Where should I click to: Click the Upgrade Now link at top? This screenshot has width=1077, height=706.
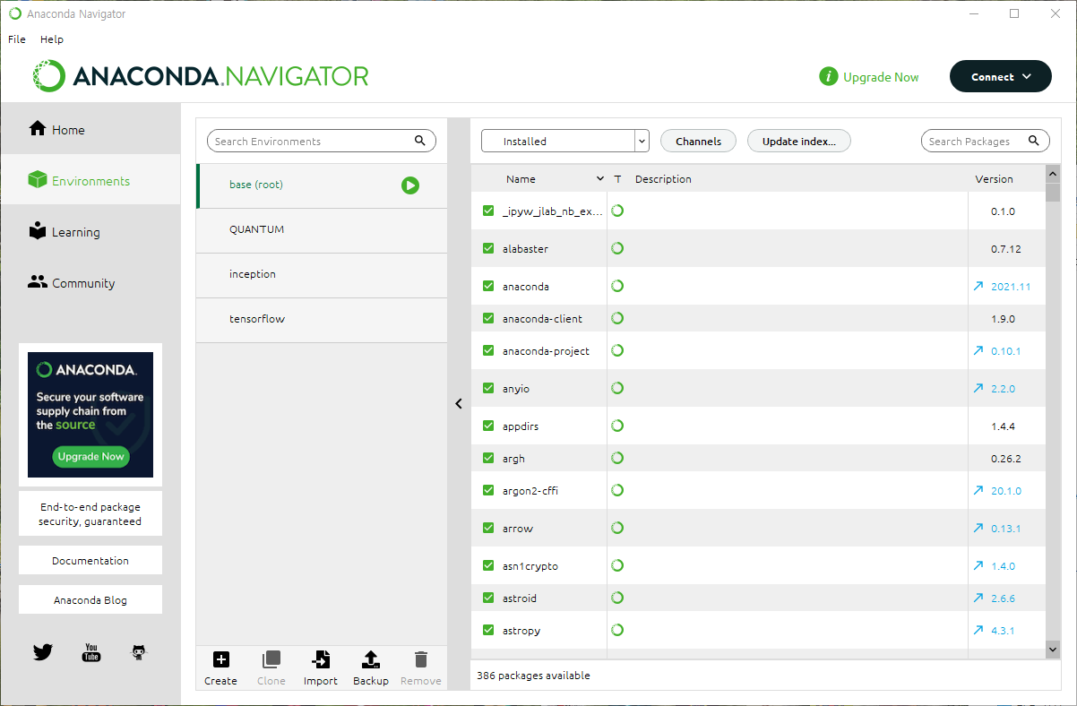click(881, 77)
